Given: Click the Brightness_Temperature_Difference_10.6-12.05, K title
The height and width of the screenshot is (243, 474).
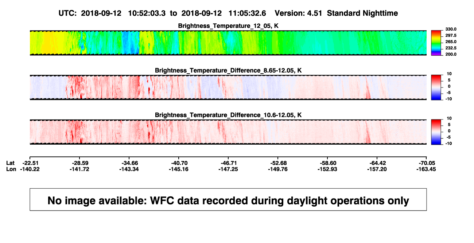Looking at the screenshot, I should coord(228,115).
